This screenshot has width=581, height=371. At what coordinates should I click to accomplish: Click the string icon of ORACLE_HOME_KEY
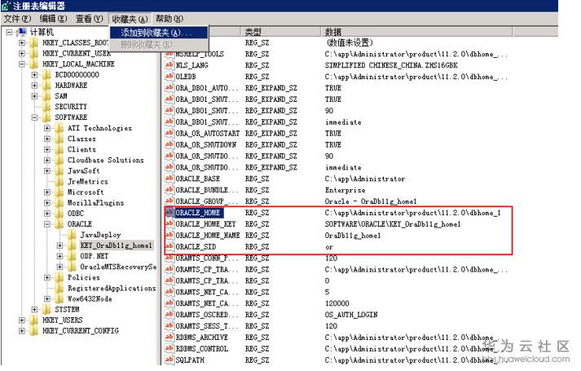[169, 224]
